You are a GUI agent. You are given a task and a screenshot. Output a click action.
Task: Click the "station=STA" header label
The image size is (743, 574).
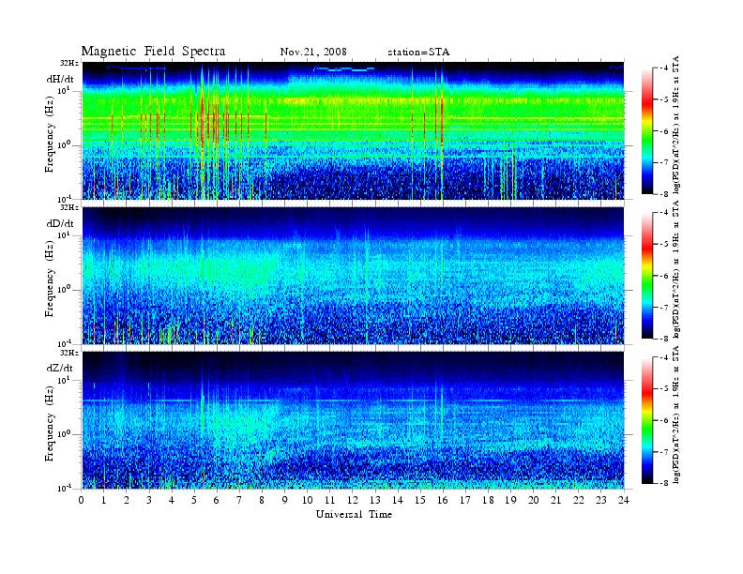click(418, 52)
